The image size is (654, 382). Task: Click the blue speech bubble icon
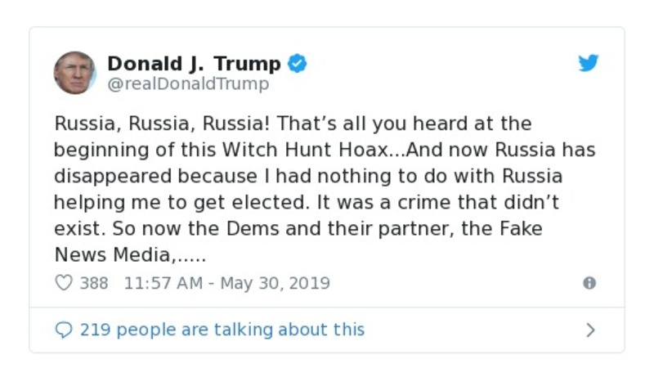pos(63,330)
